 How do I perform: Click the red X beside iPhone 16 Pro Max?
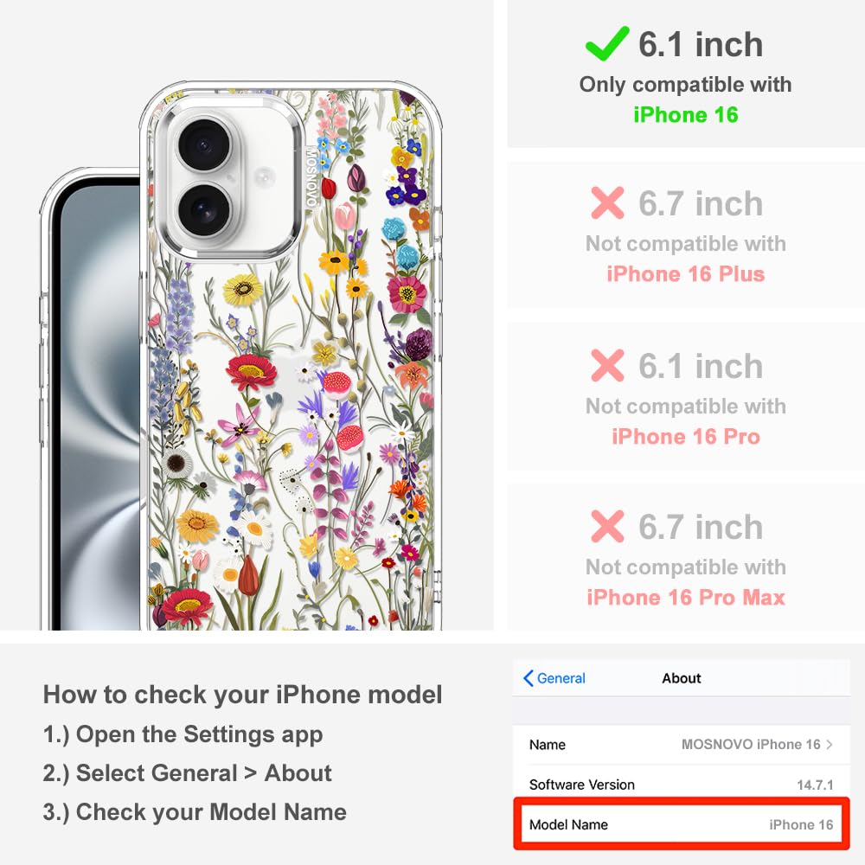tap(607, 526)
